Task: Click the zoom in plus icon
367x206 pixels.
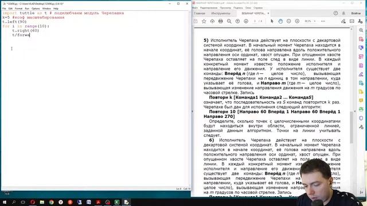Action: point(297,21)
